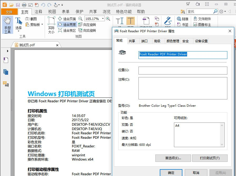Open the touch mode dropdown arrow

pyautogui.click(x=59, y=5)
